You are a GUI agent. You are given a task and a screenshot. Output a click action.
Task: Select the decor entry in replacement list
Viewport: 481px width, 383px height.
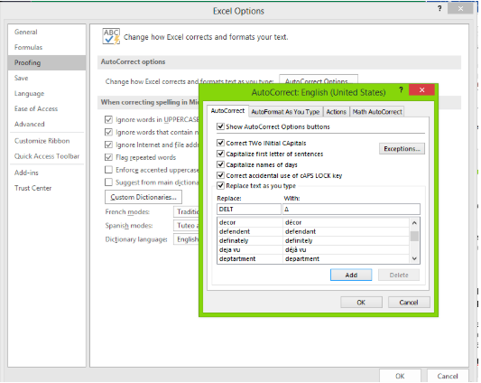[x=313, y=222]
